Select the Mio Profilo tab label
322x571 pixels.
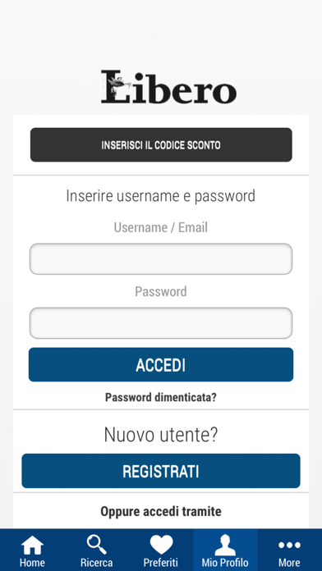tap(225, 563)
